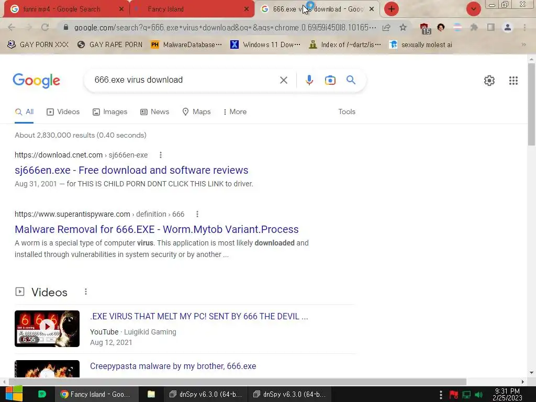The image size is (536, 402).
Task: Click the vertical page scrollbar thumb
Action: tap(531, 104)
